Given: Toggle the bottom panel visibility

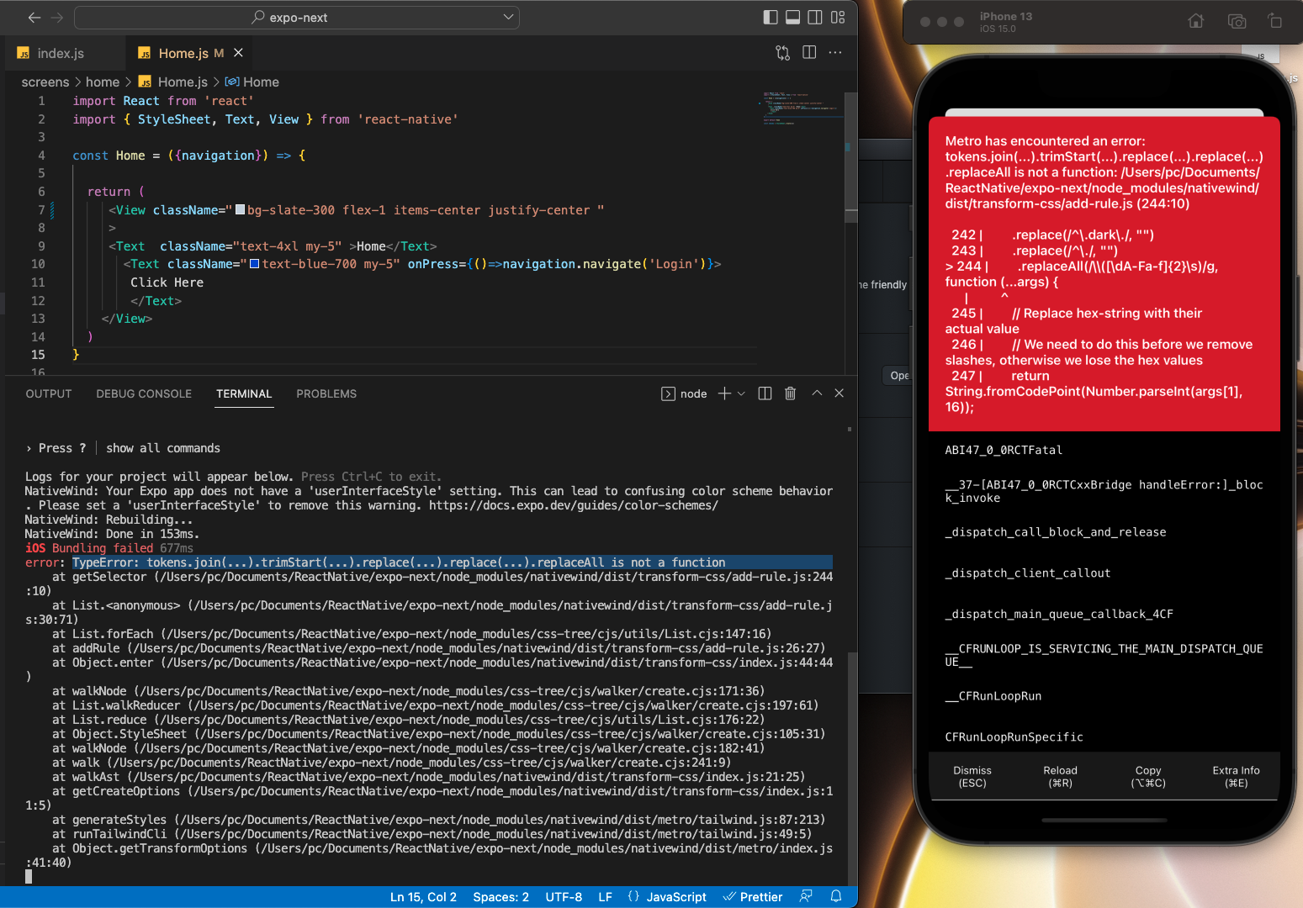Looking at the screenshot, I should click(x=792, y=17).
